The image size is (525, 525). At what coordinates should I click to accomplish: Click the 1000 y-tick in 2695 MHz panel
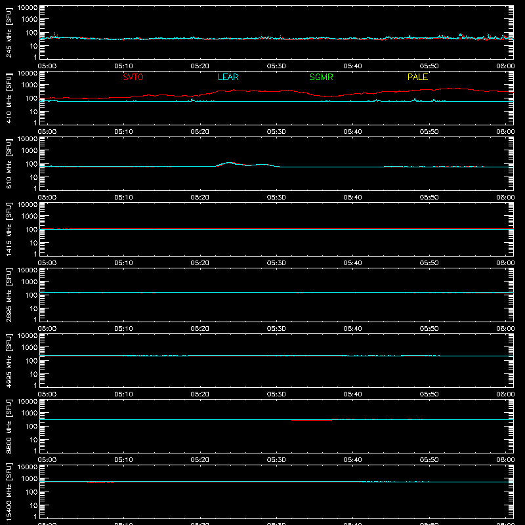pos(30,282)
